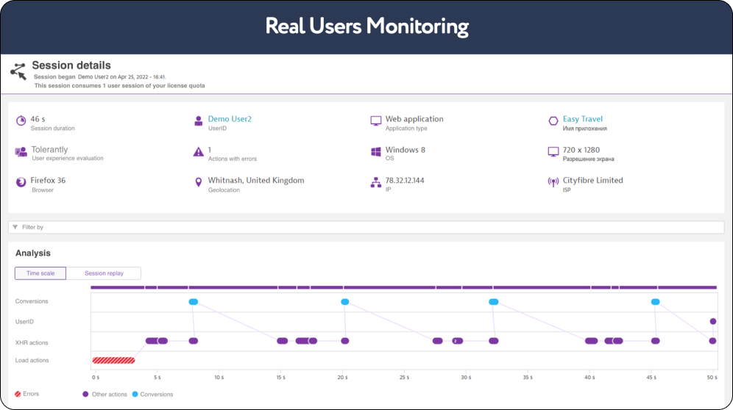Open the Demo User2 user link
Image resolution: width=733 pixels, height=410 pixels.
(230, 119)
